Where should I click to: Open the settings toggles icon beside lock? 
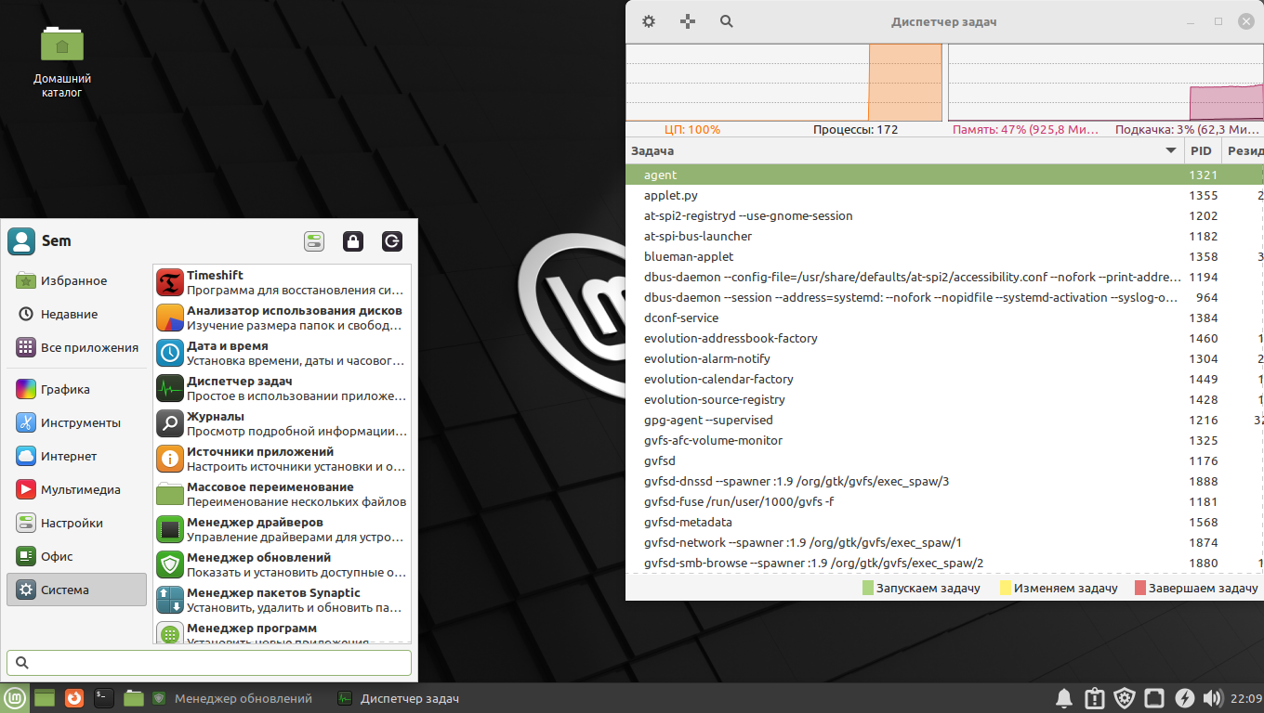coord(314,241)
